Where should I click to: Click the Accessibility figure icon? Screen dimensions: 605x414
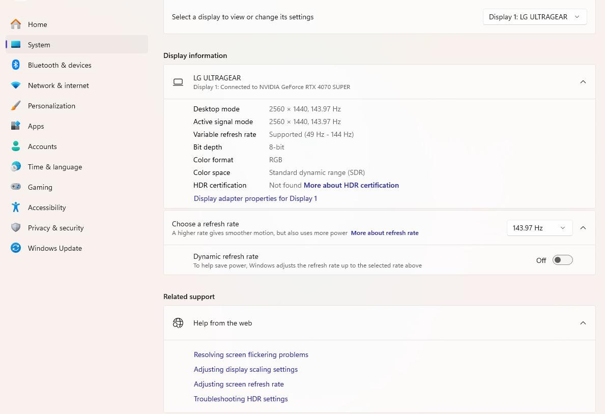(x=16, y=207)
